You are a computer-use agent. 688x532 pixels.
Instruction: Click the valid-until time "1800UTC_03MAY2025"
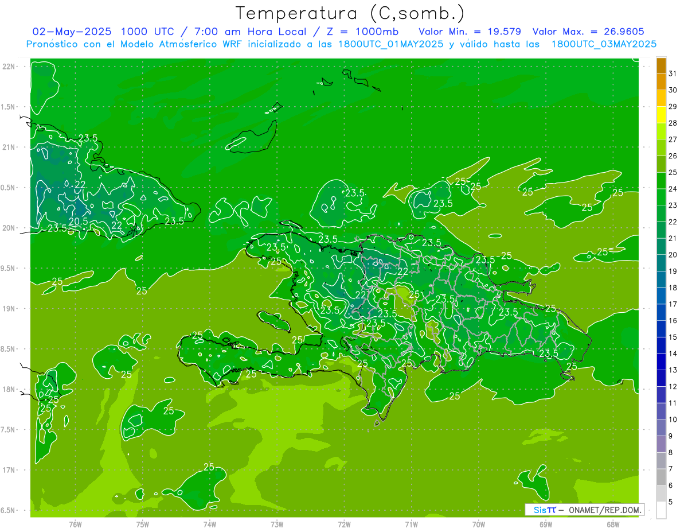604,44
